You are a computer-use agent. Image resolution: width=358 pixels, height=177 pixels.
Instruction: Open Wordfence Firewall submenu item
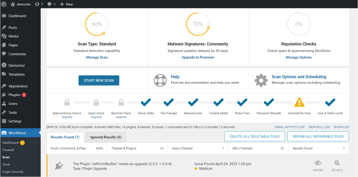pos(8,150)
